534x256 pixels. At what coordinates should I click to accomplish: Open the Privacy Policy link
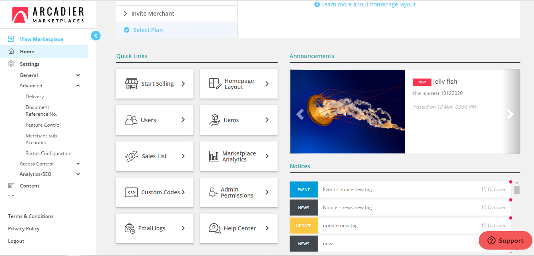(24, 228)
